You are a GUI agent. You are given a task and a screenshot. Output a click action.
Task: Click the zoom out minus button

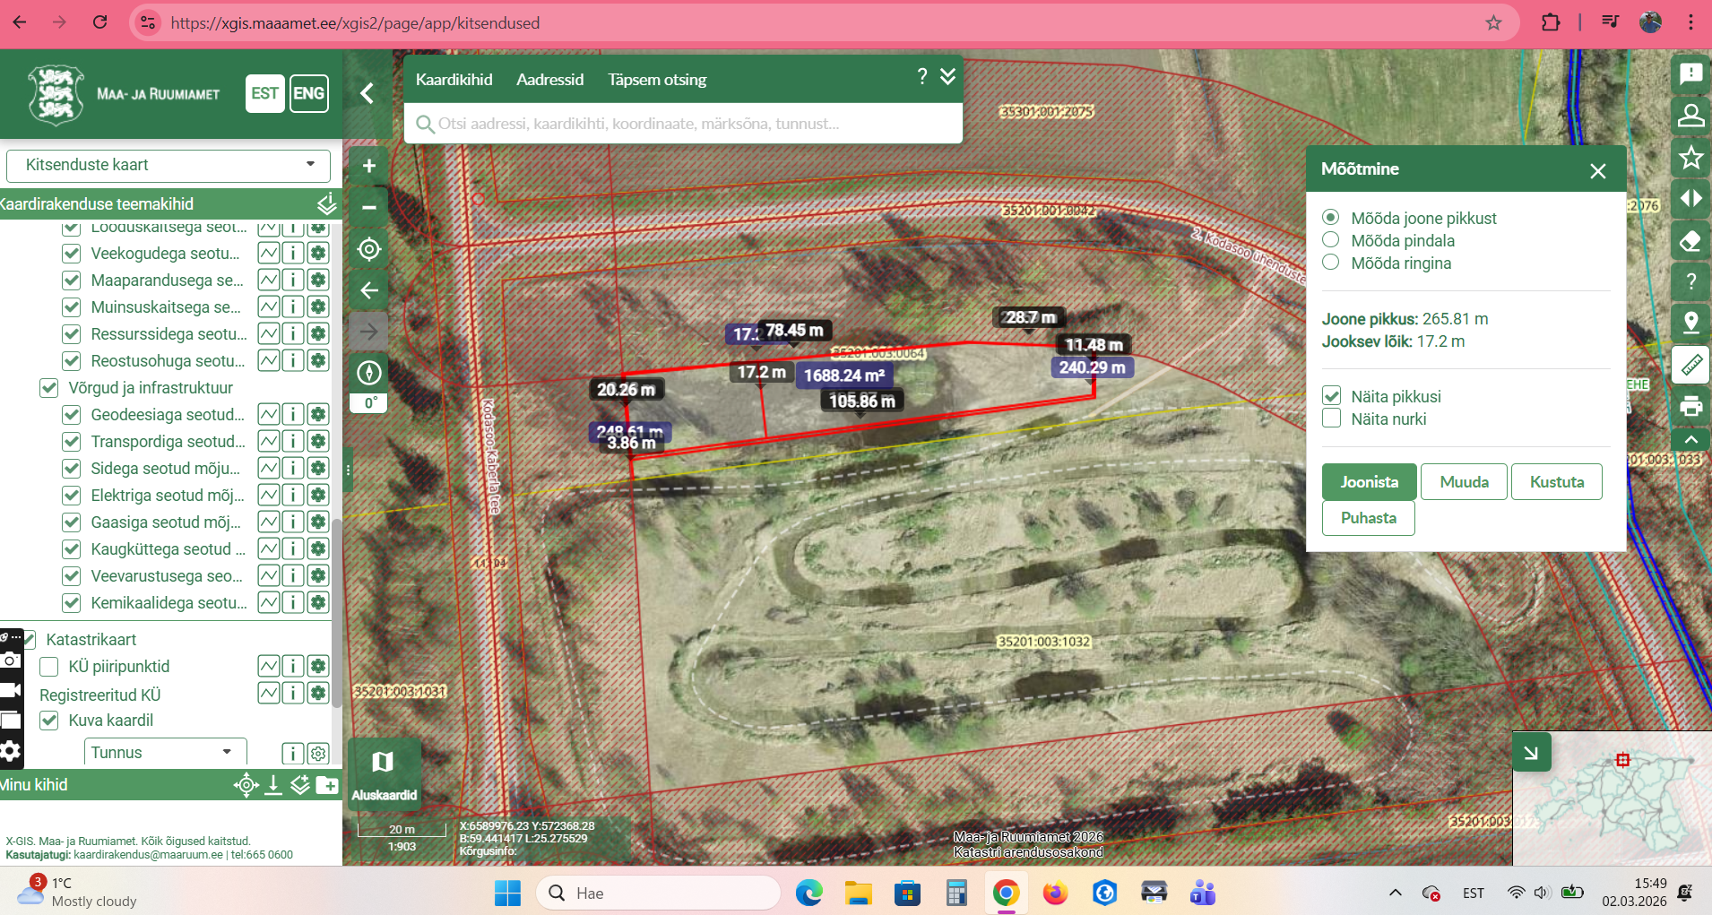pos(368,207)
